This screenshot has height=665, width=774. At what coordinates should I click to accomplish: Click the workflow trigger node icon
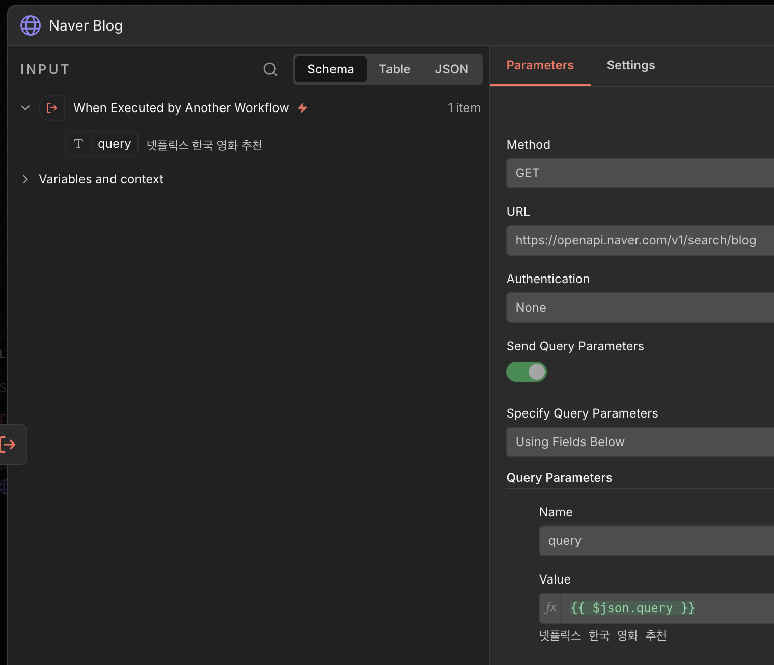[x=52, y=108]
